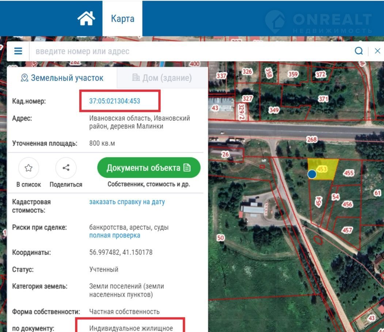Screen dimensions: 384x332
Task: Select parcel 455 on the map
Action: pos(349,173)
